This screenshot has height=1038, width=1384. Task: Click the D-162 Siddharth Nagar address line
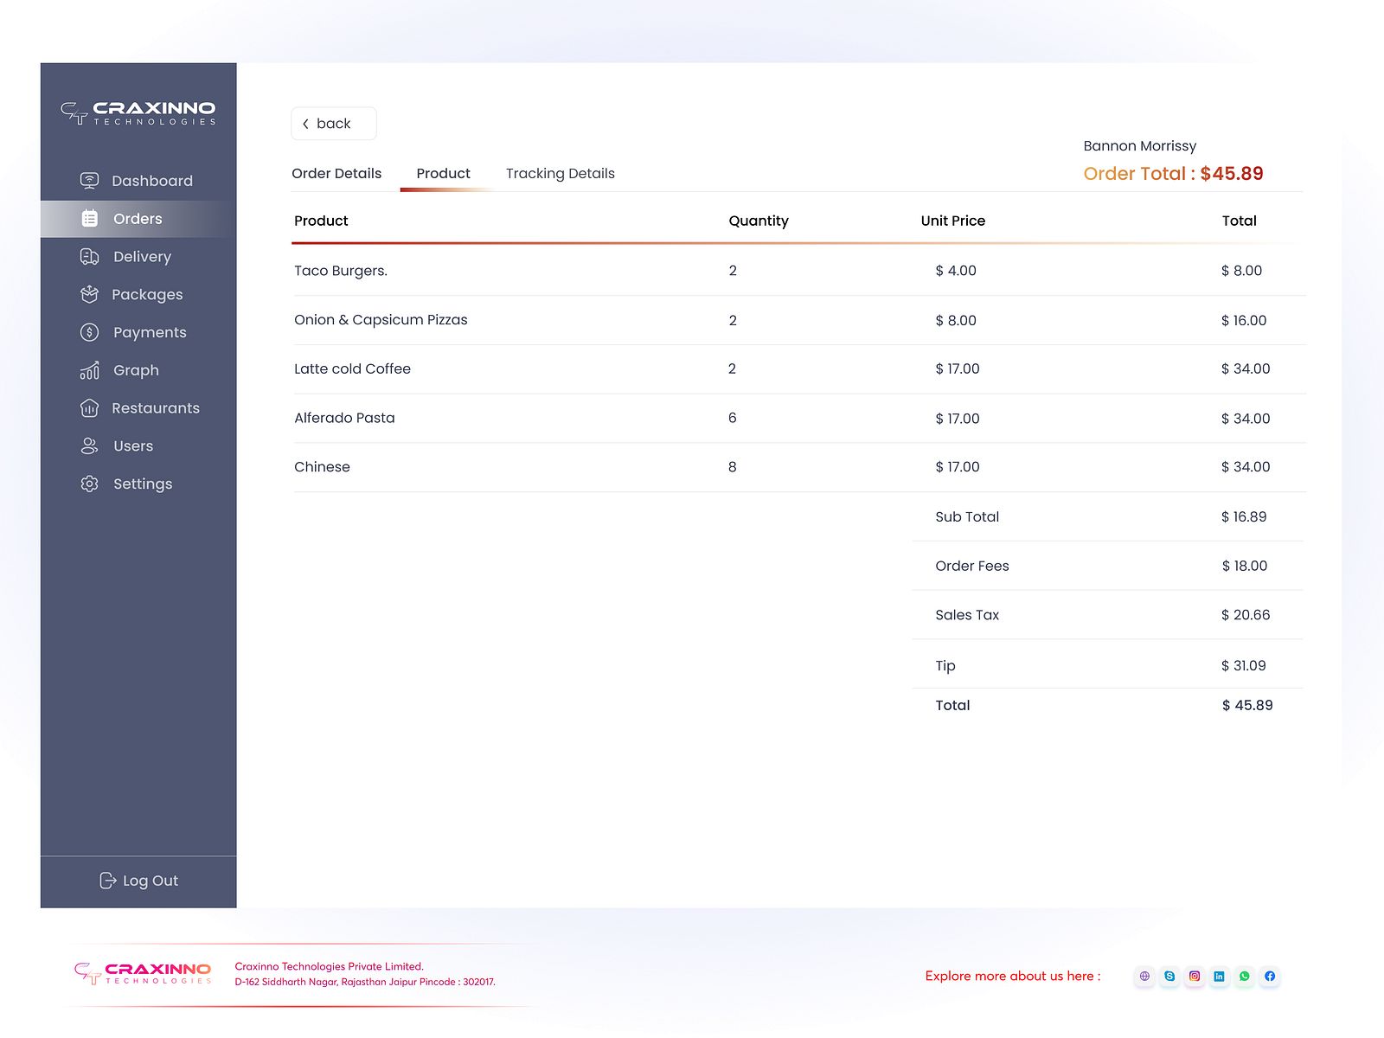(x=365, y=982)
